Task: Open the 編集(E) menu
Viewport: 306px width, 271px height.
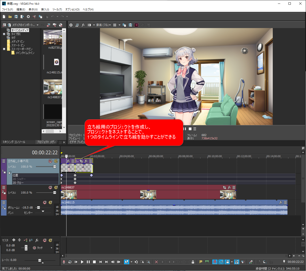Action: tap(21, 9)
